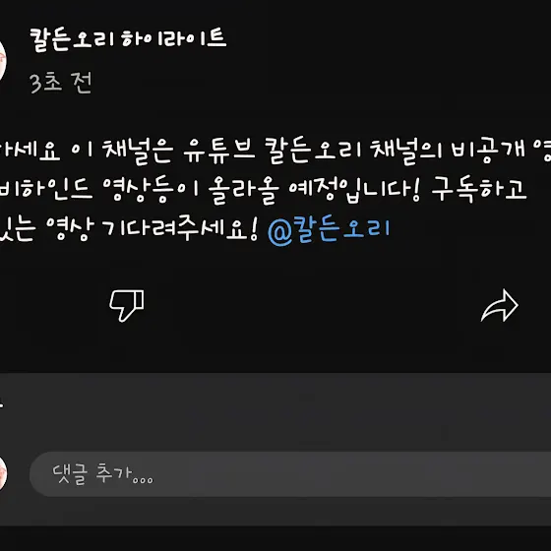The height and width of the screenshot is (551, 551).
Task: Open the post via 3초 전 timestamp
Action: (61, 83)
